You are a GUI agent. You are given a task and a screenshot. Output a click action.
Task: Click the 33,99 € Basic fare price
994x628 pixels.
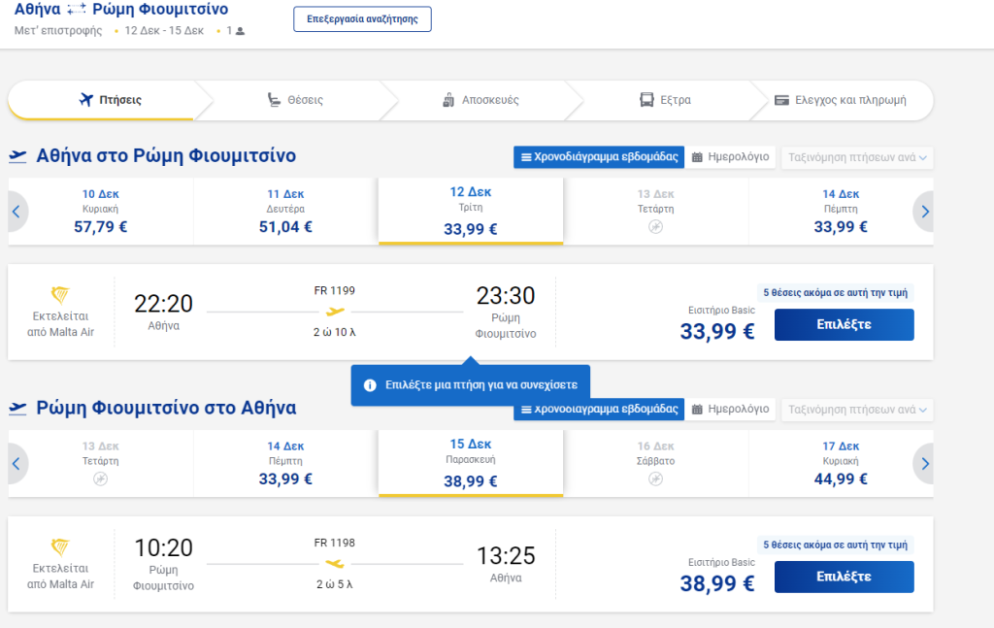[x=717, y=331]
